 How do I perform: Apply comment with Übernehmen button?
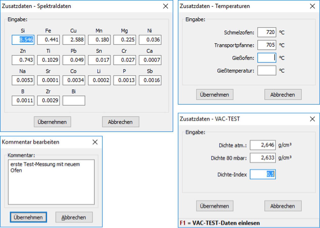28,217
